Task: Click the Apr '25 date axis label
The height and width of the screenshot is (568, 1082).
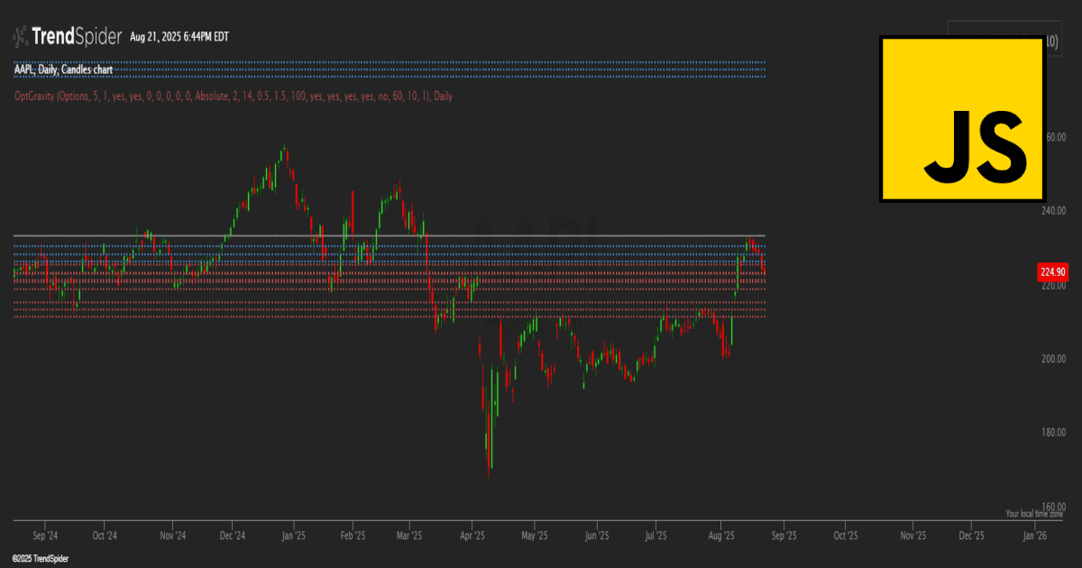Action: coord(472,536)
